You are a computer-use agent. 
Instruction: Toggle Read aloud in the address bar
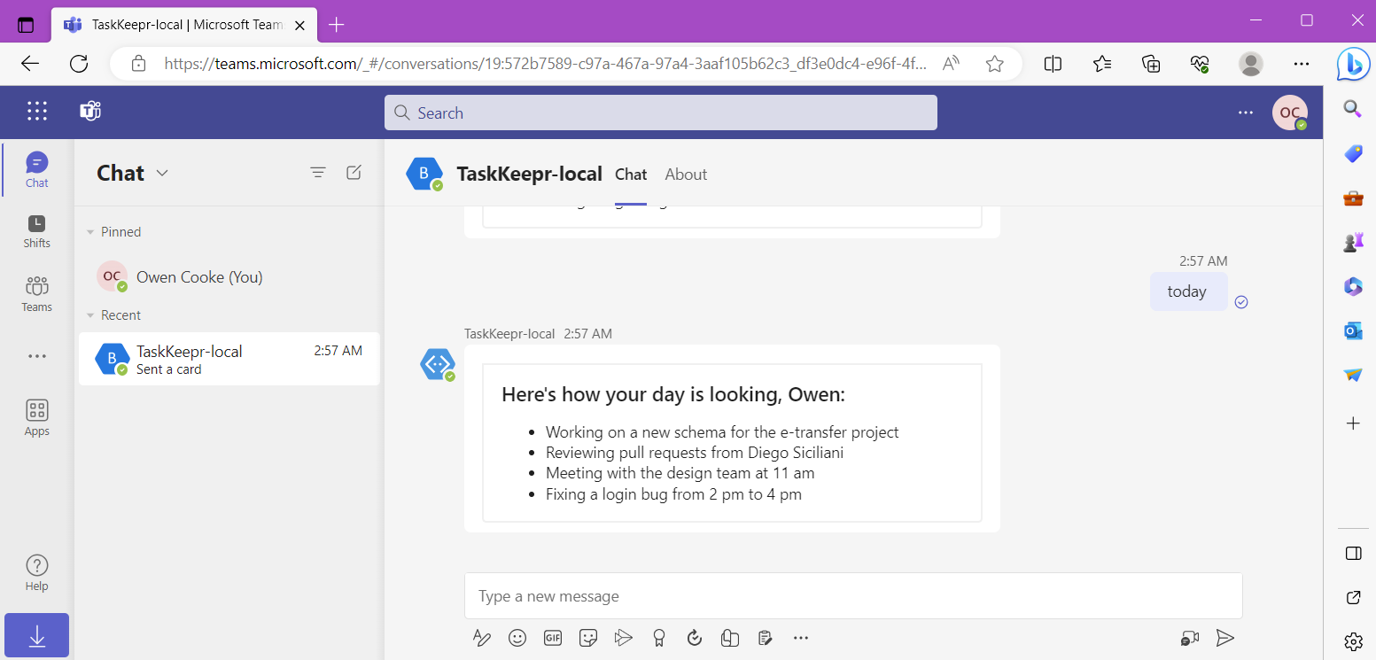(x=952, y=64)
